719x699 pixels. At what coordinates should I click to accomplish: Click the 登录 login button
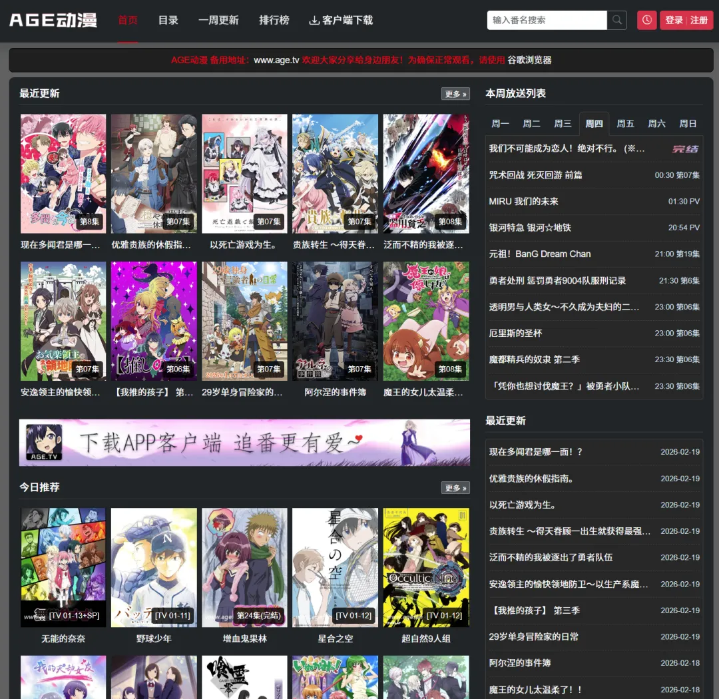(674, 20)
